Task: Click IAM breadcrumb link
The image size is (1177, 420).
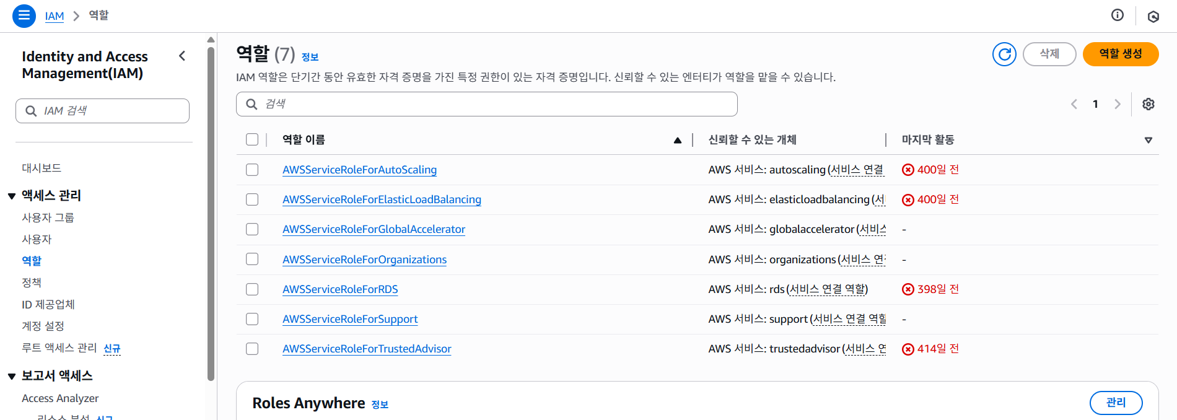Action: click(x=55, y=16)
